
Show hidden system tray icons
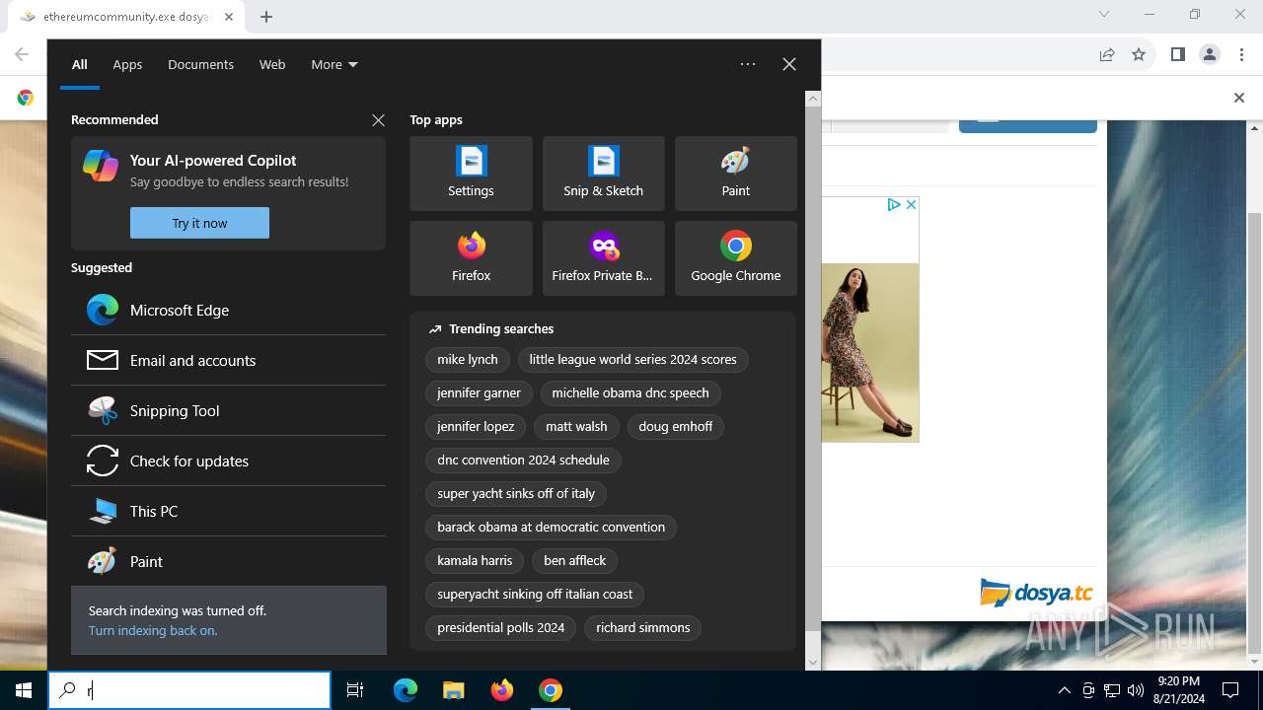(x=1064, y=690)
